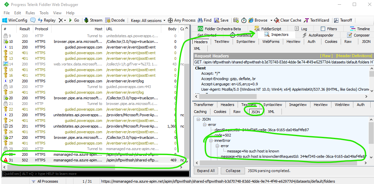
Task: Select response JSON tab
Action: 255,112
